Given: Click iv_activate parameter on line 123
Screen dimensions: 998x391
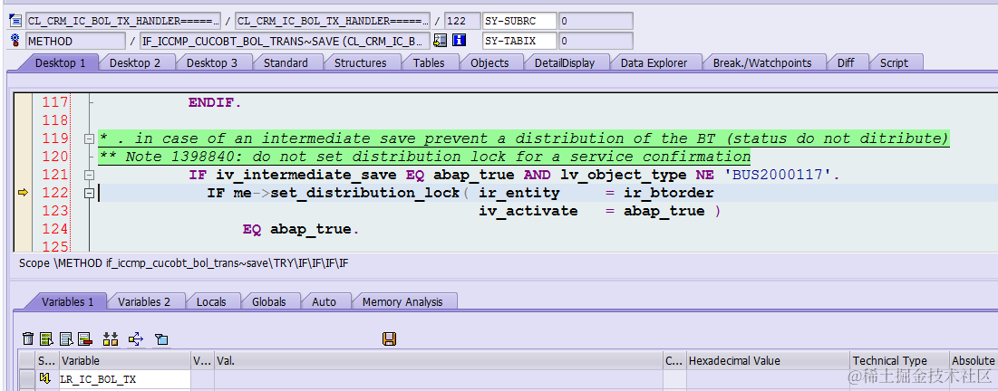Looking at the screenshot, I should coord(528,211).
